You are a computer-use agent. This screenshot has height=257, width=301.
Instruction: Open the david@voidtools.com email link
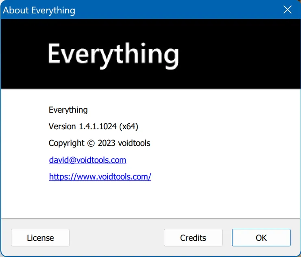[87, 160]
